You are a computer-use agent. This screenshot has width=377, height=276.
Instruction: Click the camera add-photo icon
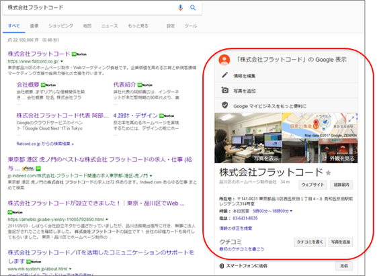[x=224, y=90]
